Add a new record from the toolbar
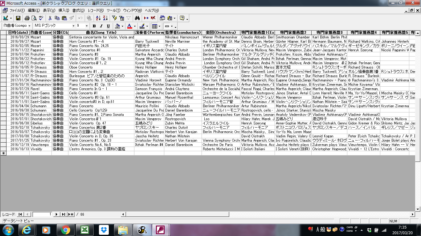421x236 pixels. click(146, 18)
